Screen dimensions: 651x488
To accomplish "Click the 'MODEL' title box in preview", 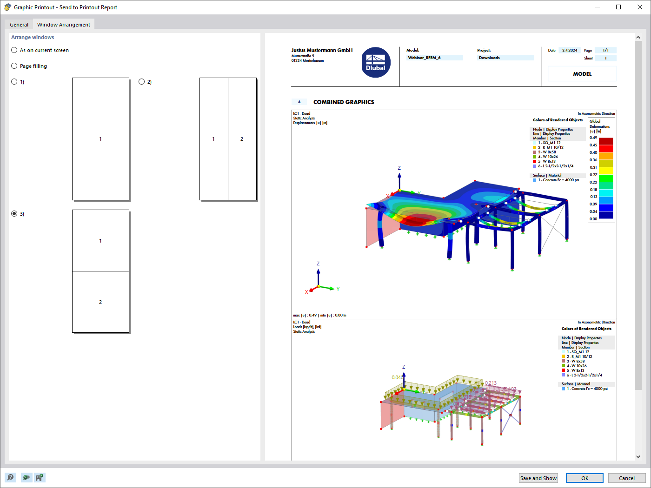I will click(582, 74).
